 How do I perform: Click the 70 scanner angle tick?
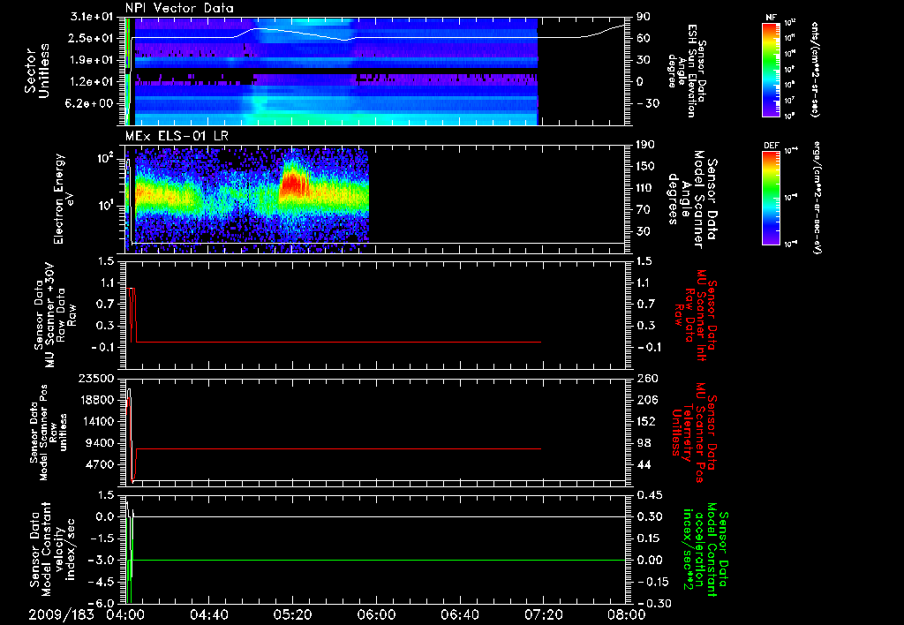644,209
